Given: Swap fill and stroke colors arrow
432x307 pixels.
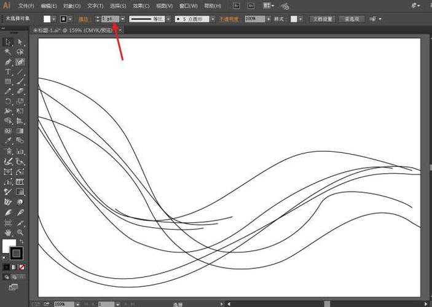Looking at the screenshot, I should [22, 242].
